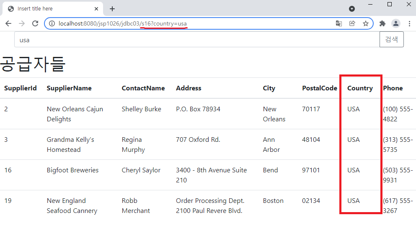Screen dimensions: 416x228
Task: Click contact name 'Shelley Burke'
Action: [142, 109]
